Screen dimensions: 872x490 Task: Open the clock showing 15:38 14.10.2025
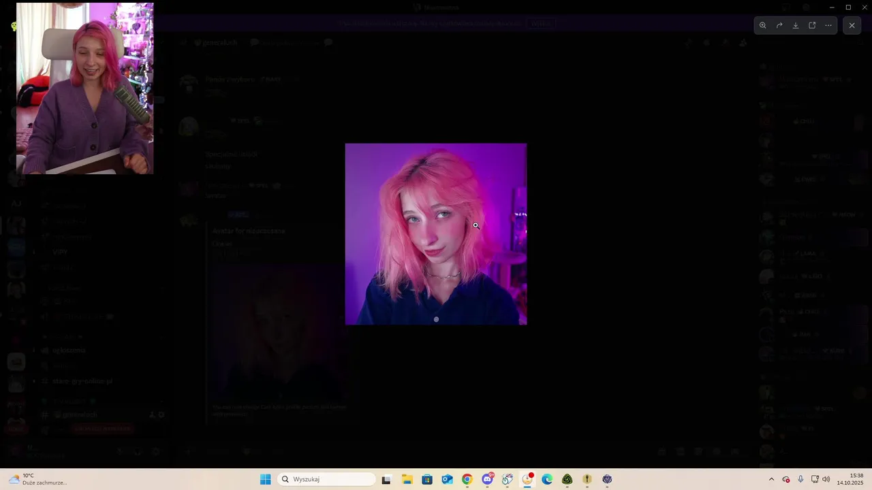[x=850, y=479]
